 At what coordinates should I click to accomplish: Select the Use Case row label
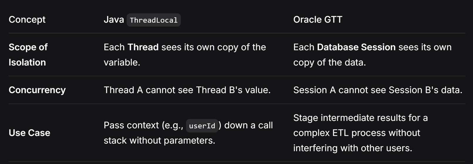[29, 133]
